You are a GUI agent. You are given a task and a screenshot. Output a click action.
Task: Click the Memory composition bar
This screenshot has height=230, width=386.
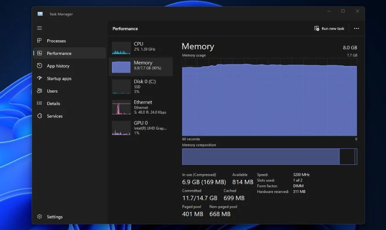(x=269, y=156)
